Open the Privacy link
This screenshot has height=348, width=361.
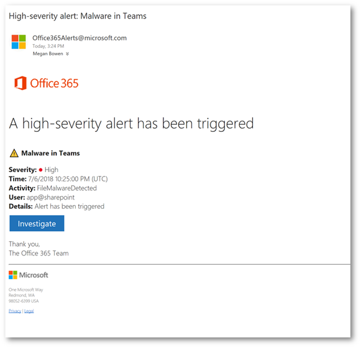point(15,311)
